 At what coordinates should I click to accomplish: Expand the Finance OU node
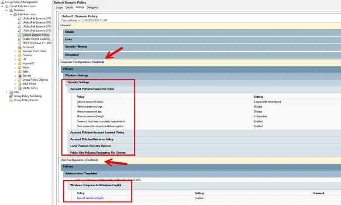(x=15, y=55)
